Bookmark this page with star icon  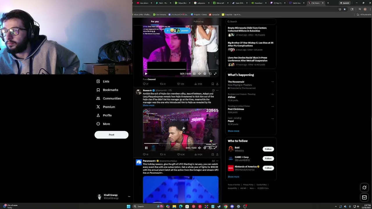coord(345,9)
